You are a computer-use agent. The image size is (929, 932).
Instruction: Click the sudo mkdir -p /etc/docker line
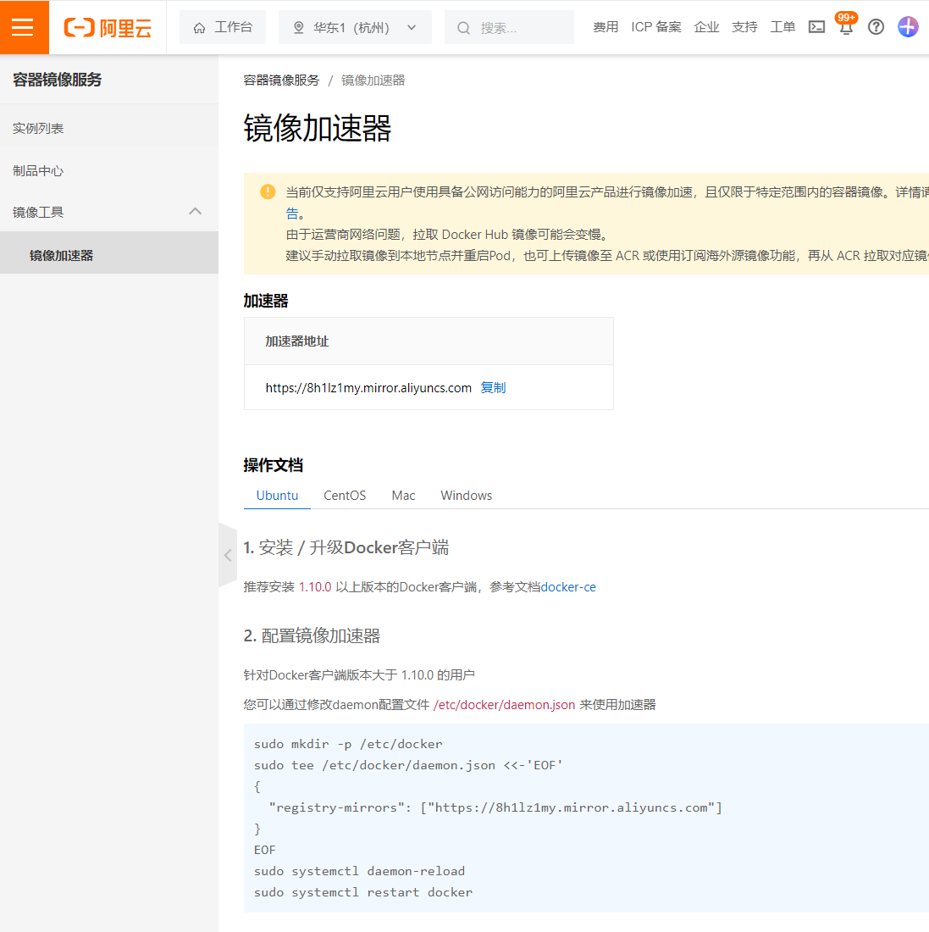[x=348, y=744]
